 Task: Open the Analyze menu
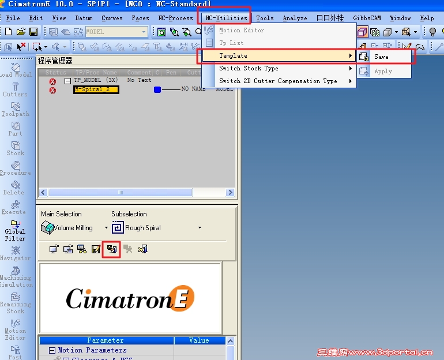point(295,18)
